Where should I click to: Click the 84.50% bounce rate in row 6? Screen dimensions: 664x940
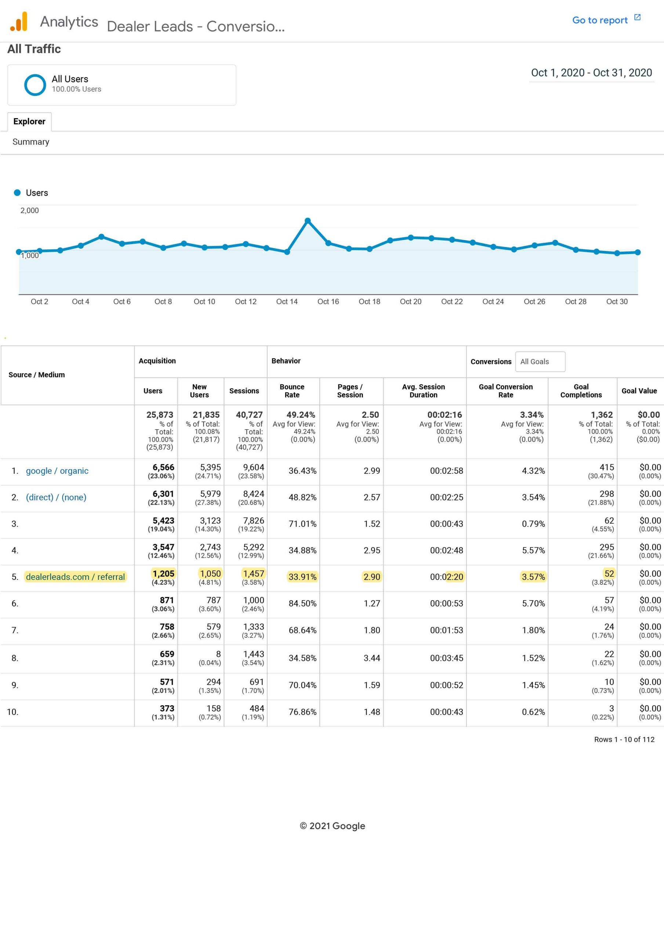[302, 603]
